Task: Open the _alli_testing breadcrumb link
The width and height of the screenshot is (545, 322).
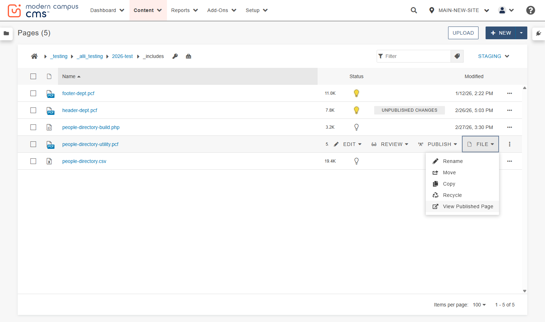Action: (90, 56)
